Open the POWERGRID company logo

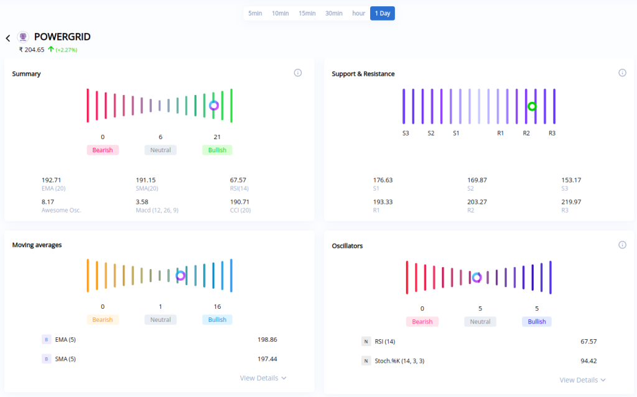[22, 37]
